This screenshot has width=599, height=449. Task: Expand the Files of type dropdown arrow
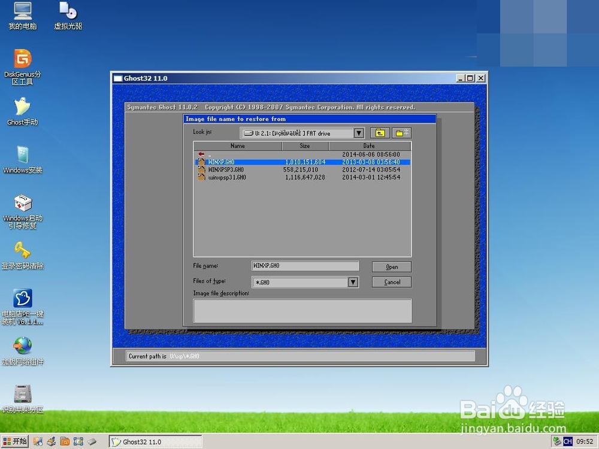(353, 282)
